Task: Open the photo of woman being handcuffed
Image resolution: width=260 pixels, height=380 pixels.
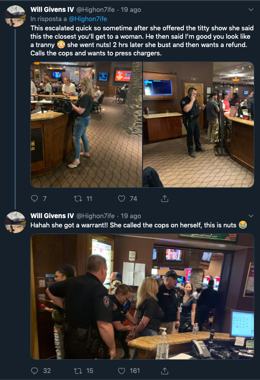Action: tap(142, 296)
